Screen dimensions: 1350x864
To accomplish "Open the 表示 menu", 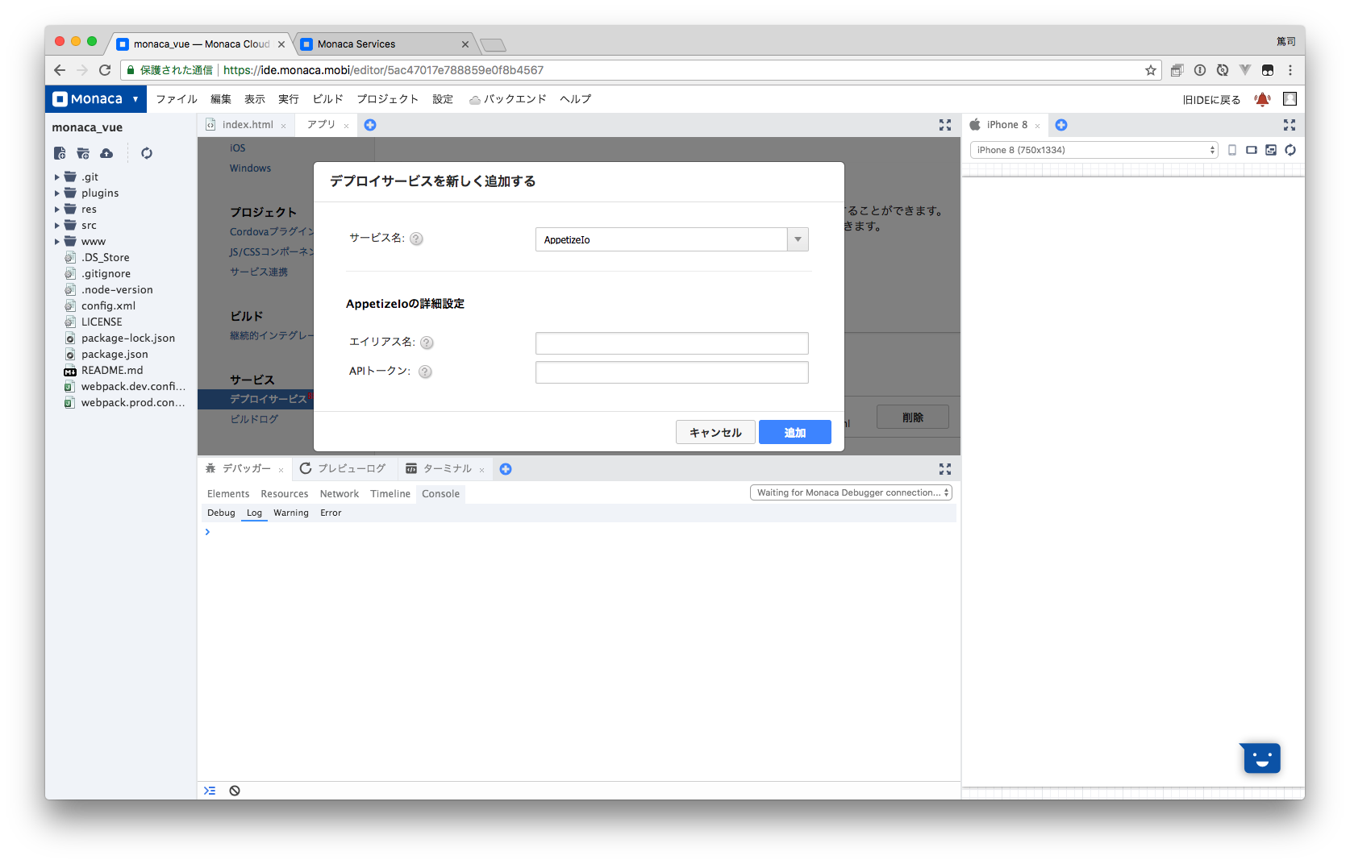I will coord(255,99).
